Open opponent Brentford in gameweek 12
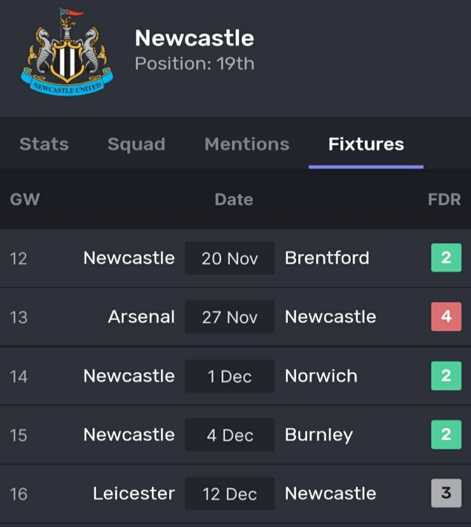The width and height of the screenshot is (471, 527). pyautogui.click(x=327, y=258)
